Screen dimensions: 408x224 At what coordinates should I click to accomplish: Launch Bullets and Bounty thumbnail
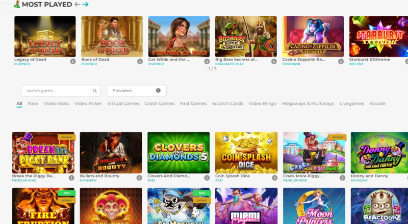click(111, 153)
